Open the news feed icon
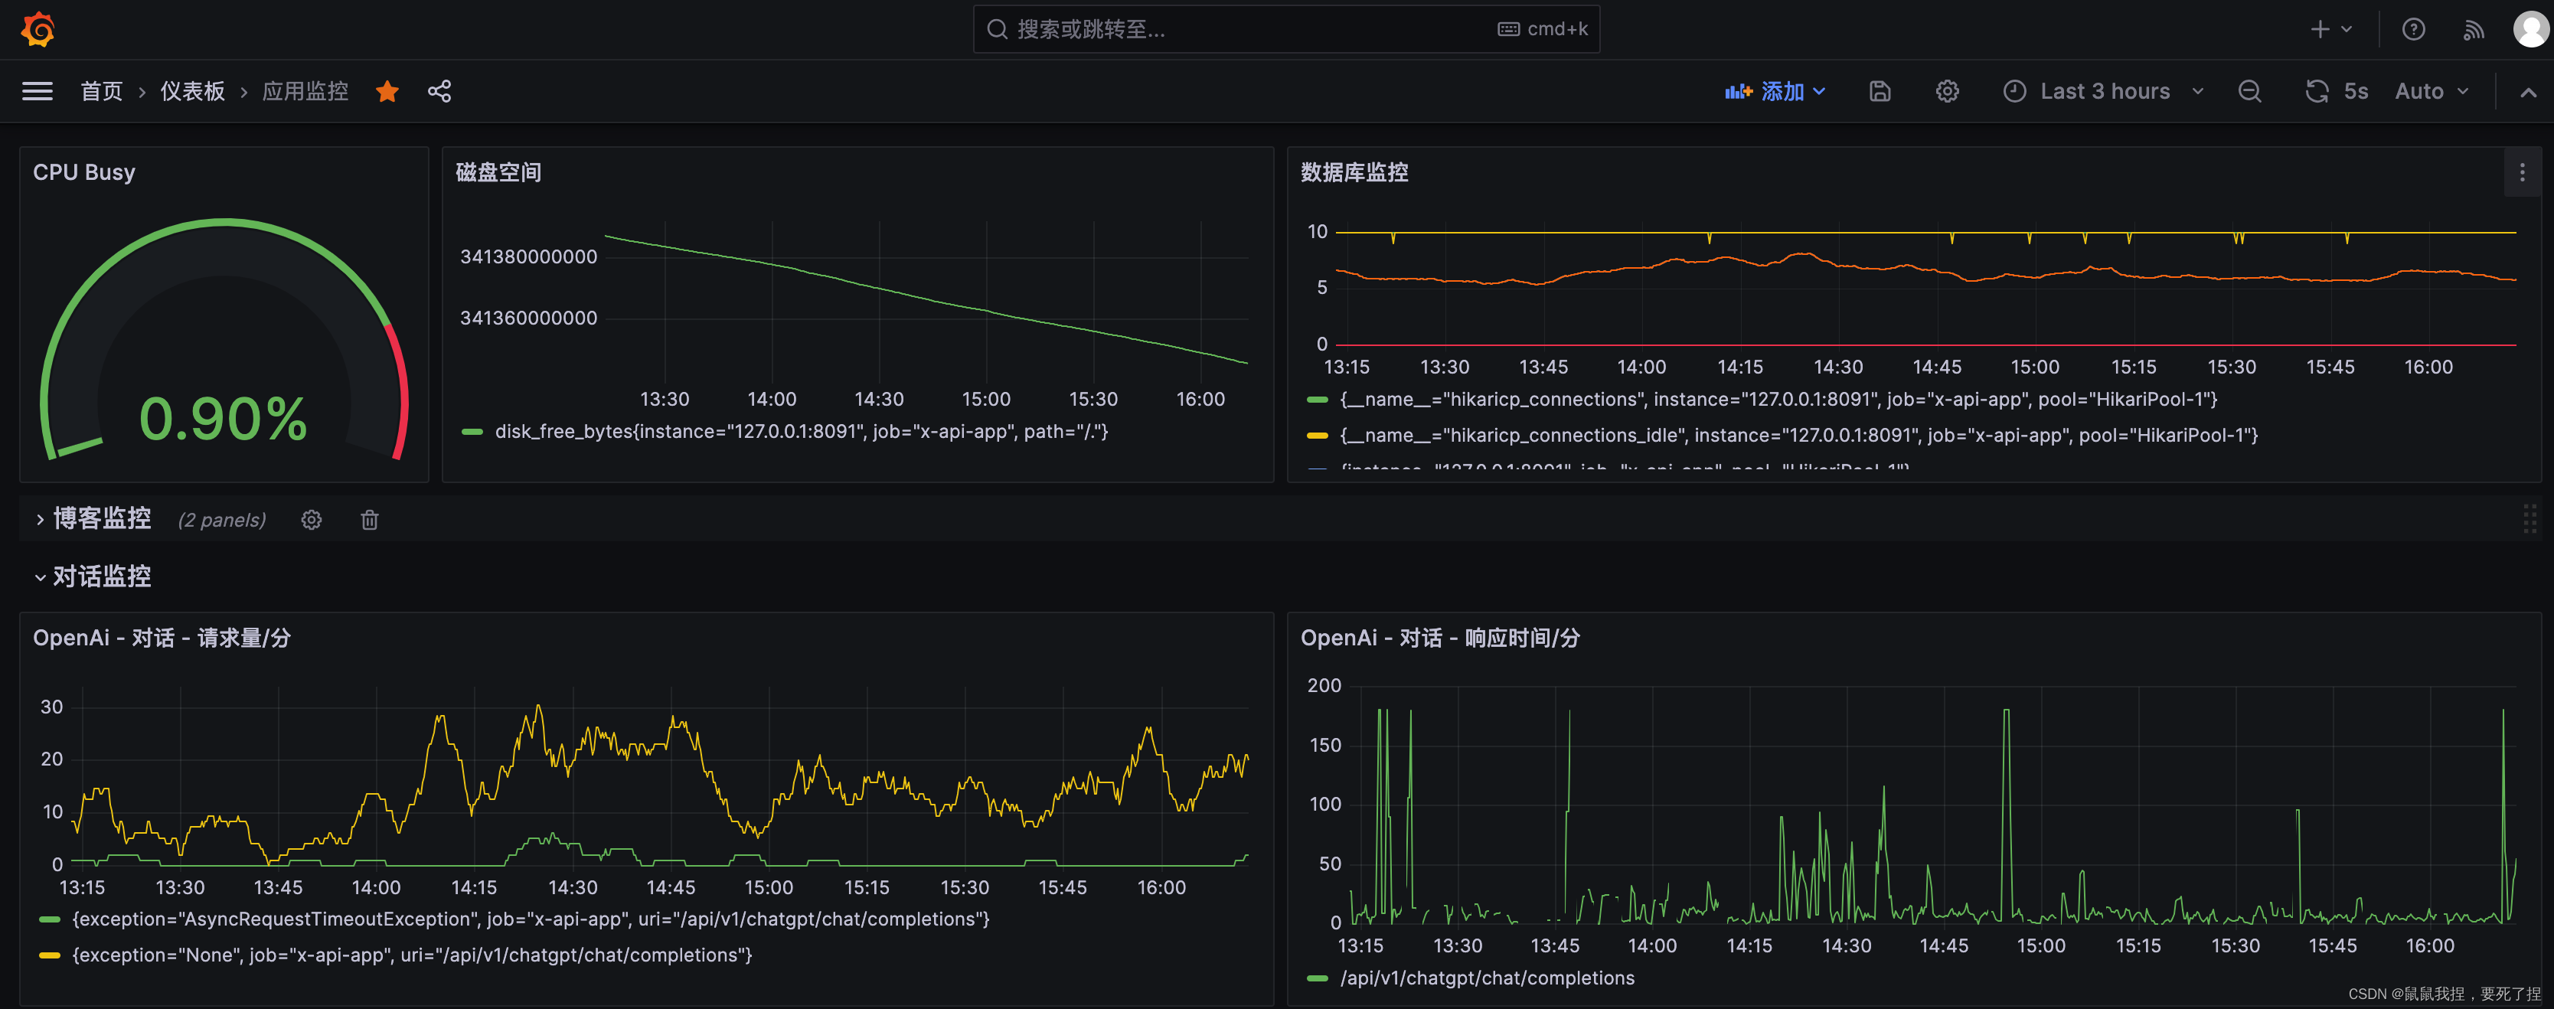2554x1009 pixels. [2473, 30]
